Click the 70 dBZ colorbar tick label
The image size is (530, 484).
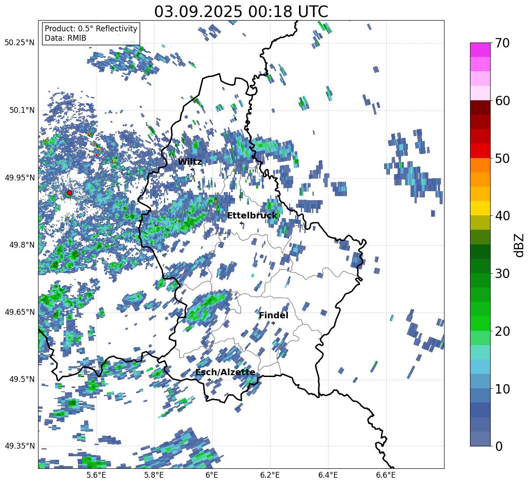(502, 43)
